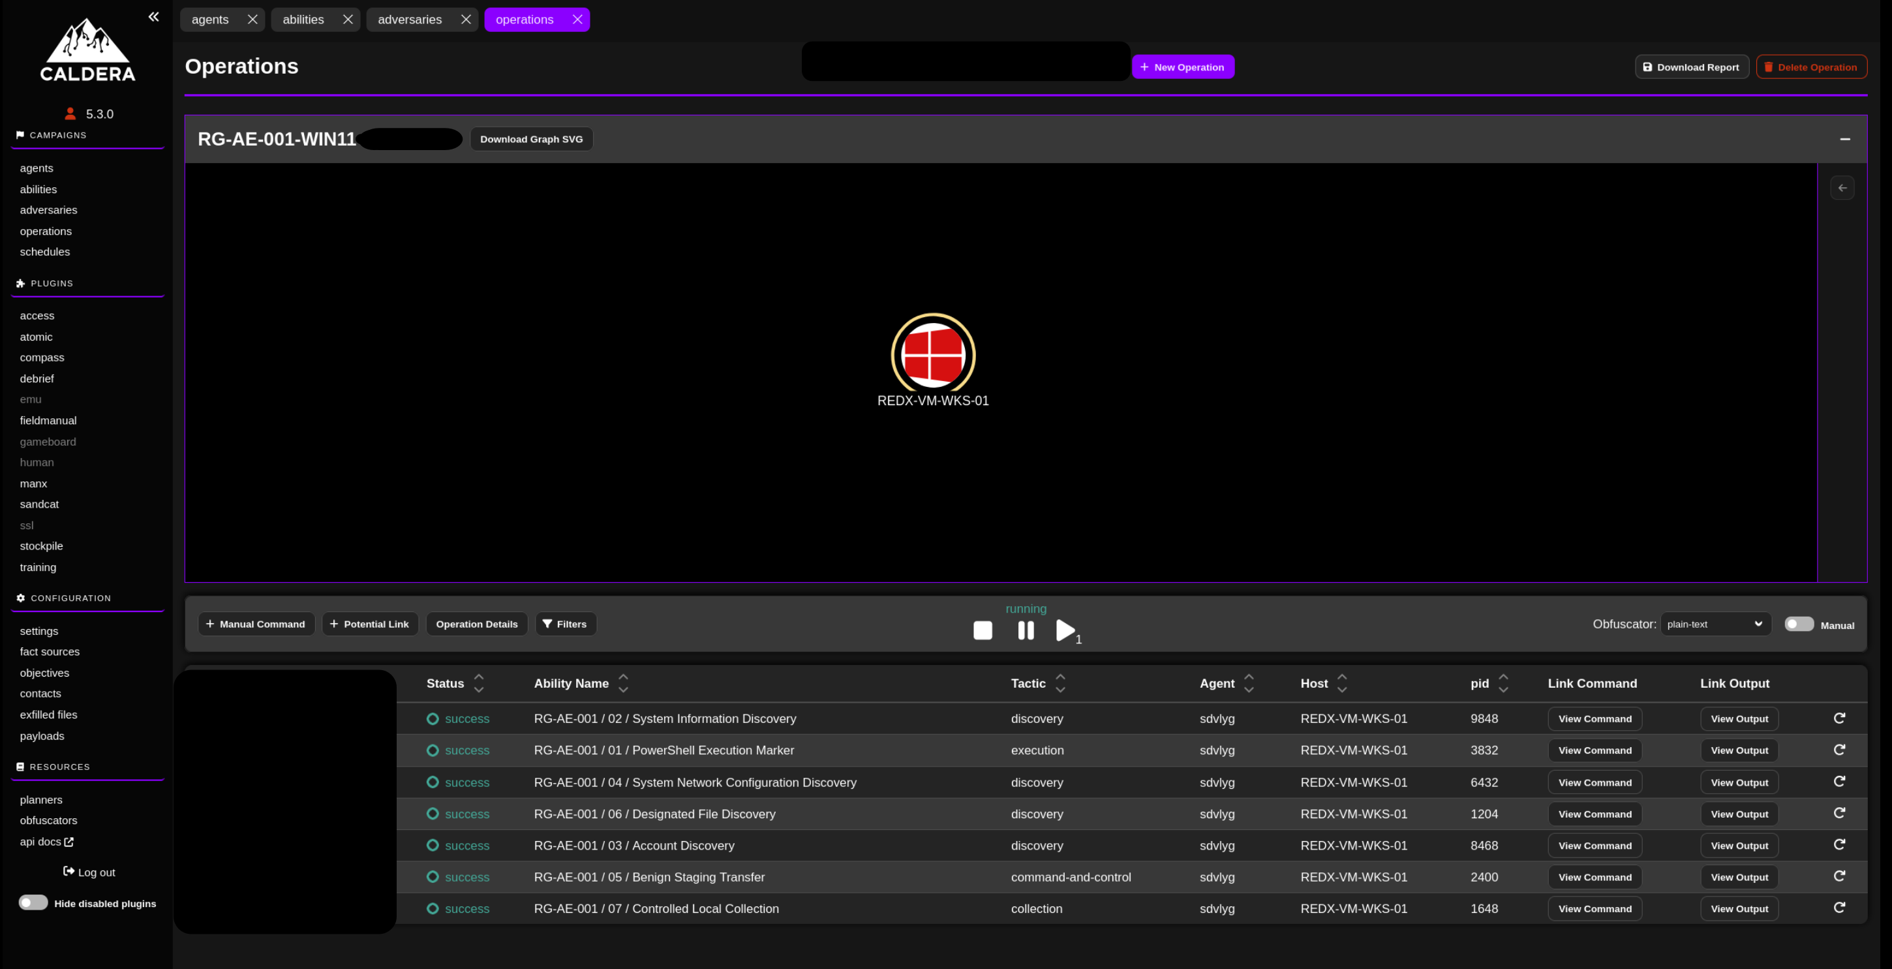Screen dimensions: 1892x969
Task: View Output for Controlled Local Collection
Action: 1739,910
